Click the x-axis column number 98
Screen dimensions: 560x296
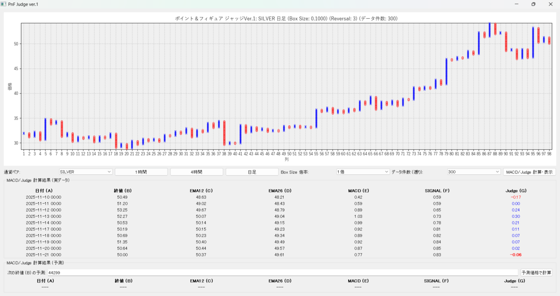point(549,153)
